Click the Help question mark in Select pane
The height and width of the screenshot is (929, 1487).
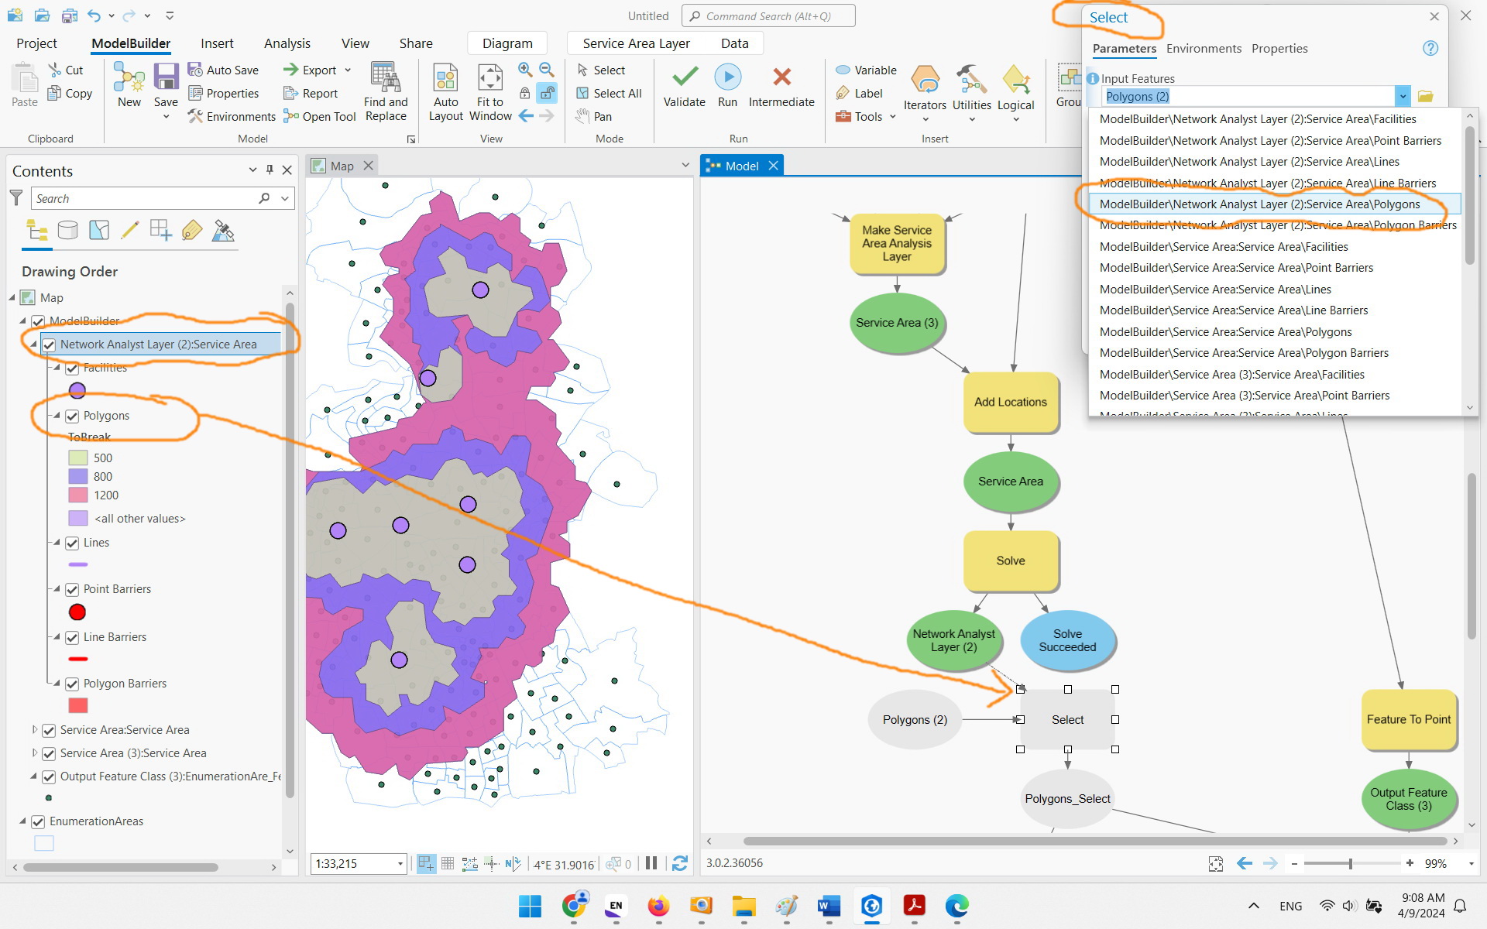tap(1430, 48)
